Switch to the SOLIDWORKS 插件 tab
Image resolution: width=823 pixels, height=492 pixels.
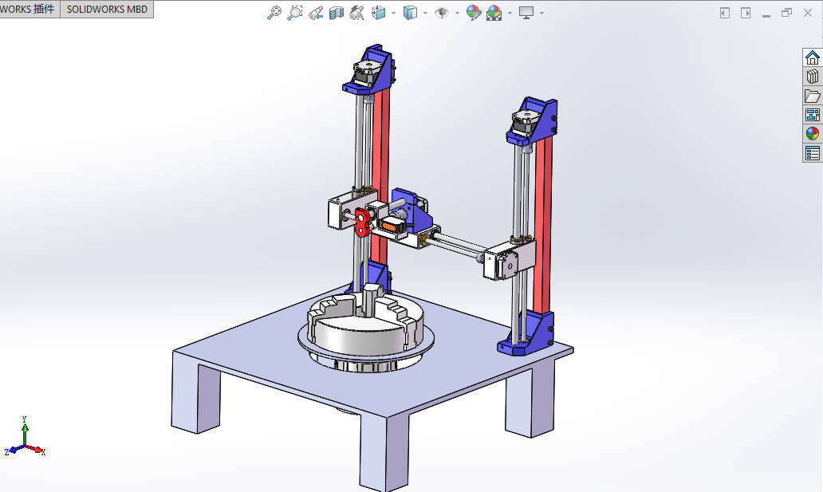click(x=30, y=9)
